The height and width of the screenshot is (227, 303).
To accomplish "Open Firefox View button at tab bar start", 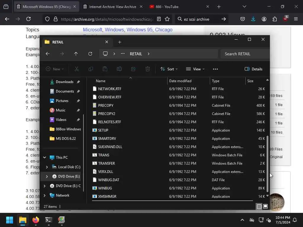I will [6, 7].
